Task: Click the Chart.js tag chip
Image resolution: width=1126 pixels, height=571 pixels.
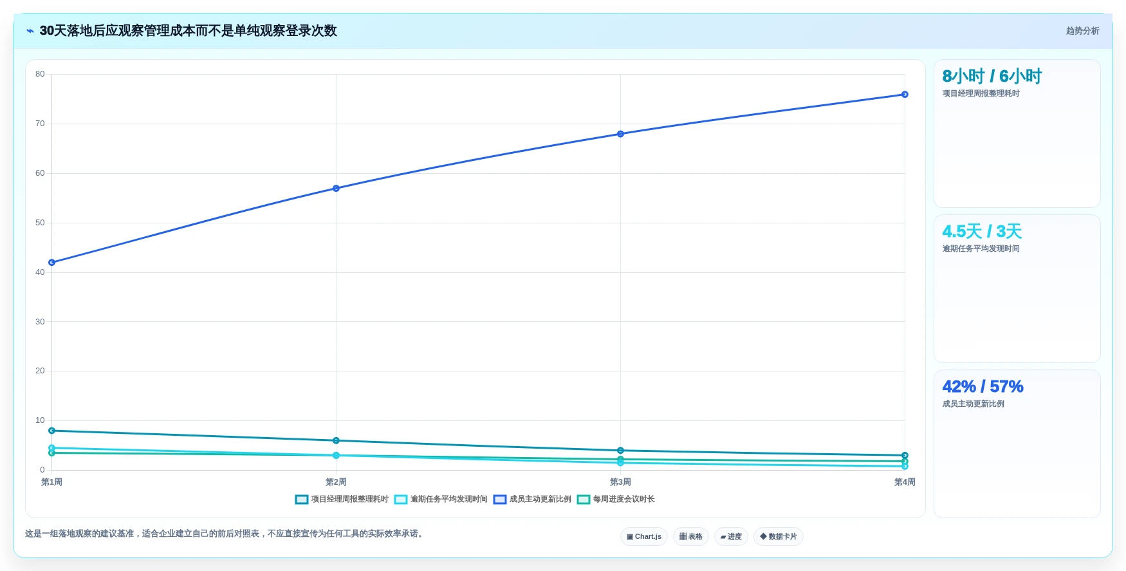Action: [x=644, y=536]
